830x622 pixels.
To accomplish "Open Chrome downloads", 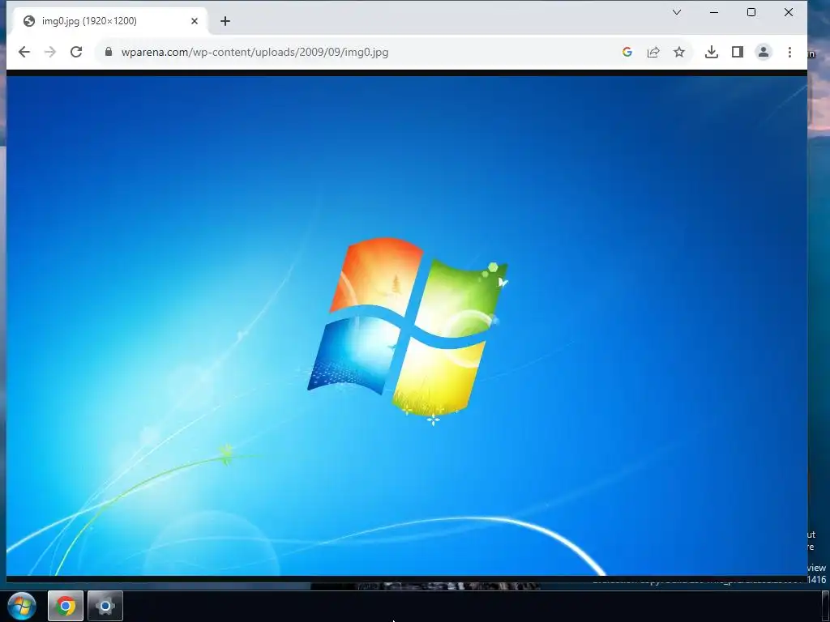I will pos(712,52).
